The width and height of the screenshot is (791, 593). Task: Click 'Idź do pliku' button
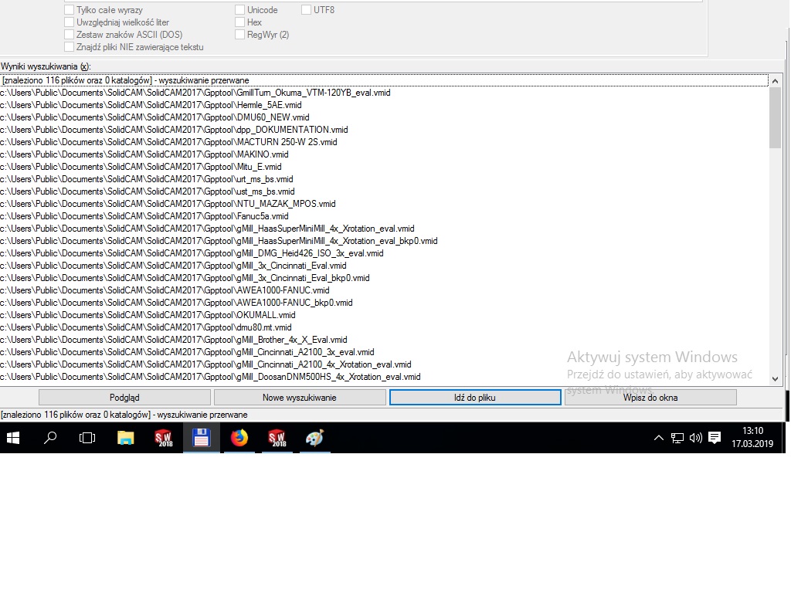(x=475, y=398)
